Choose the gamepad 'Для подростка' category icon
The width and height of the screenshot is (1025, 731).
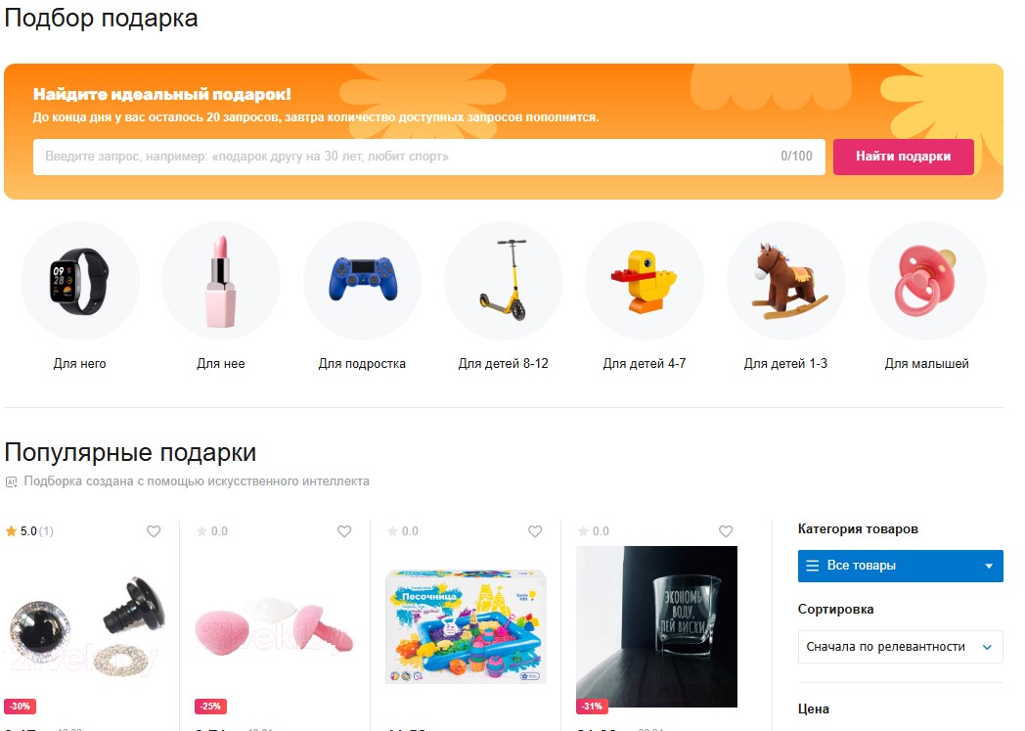(x=362, y=281)
